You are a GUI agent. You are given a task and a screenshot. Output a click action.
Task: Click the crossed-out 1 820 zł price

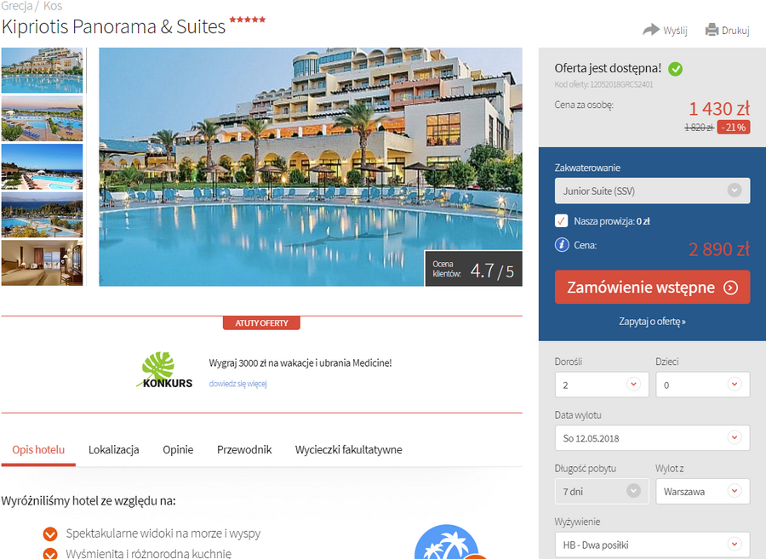[x=699, y=128]
